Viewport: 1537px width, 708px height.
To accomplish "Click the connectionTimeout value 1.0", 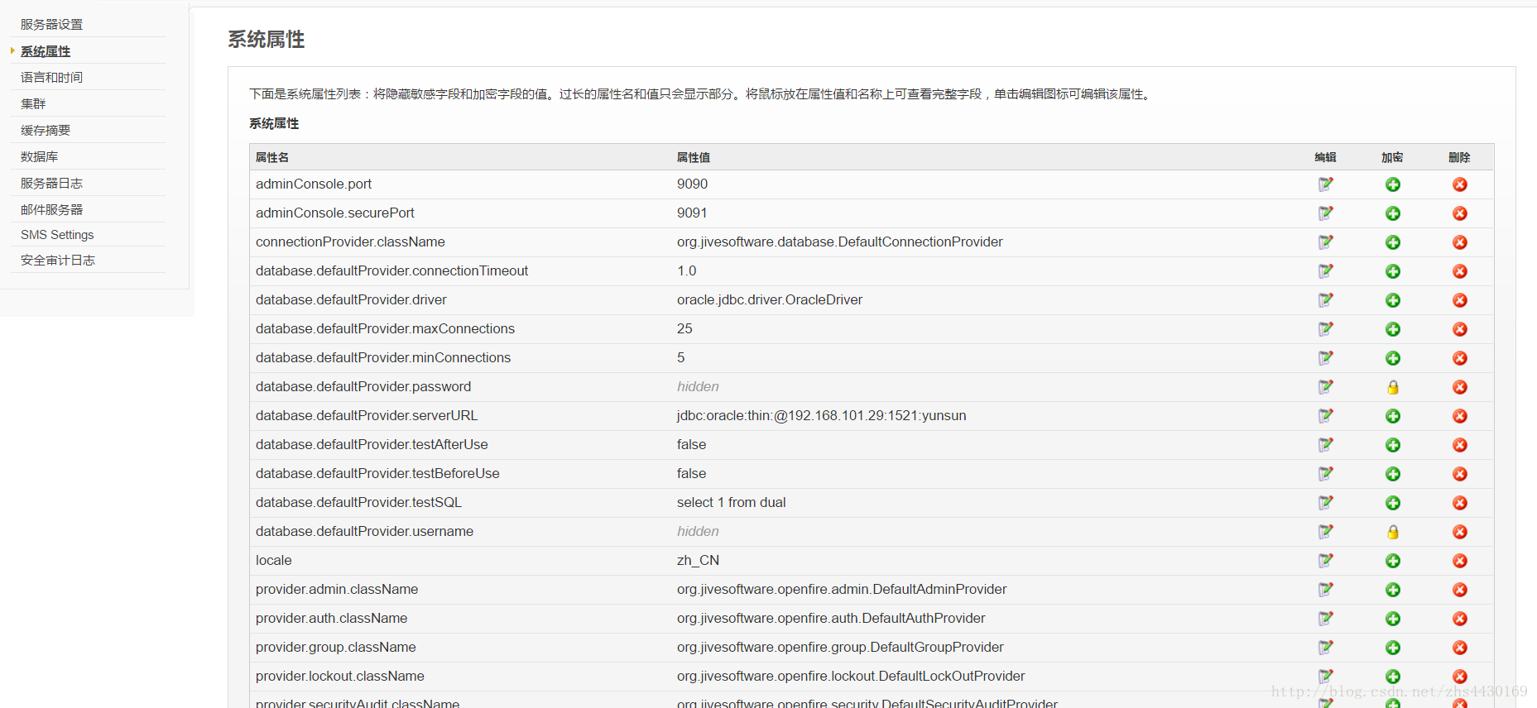I will pyautogui.click(x=686, y=271).
